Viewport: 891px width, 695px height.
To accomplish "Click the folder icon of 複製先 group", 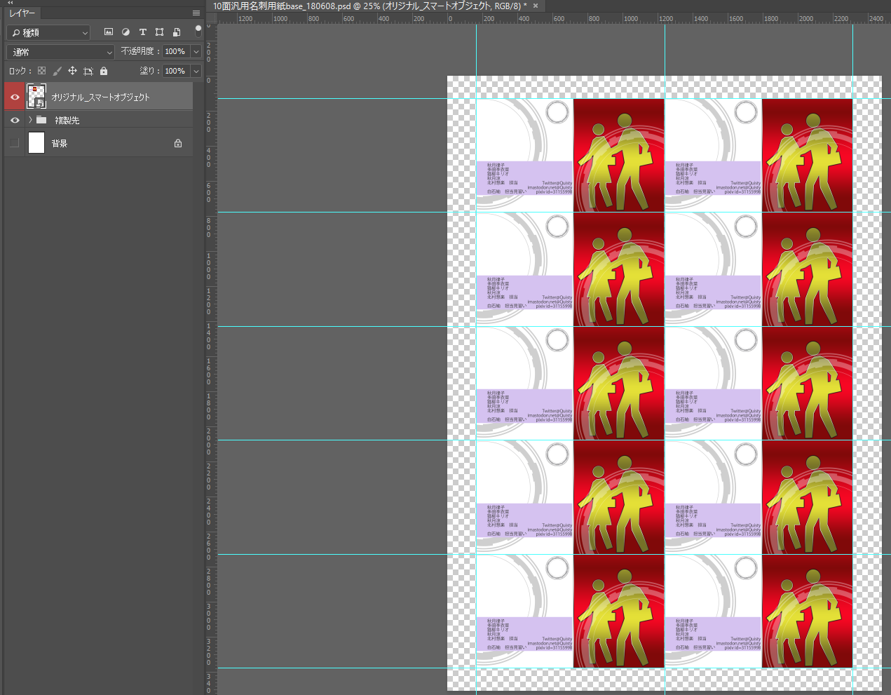I will [41, 120].
